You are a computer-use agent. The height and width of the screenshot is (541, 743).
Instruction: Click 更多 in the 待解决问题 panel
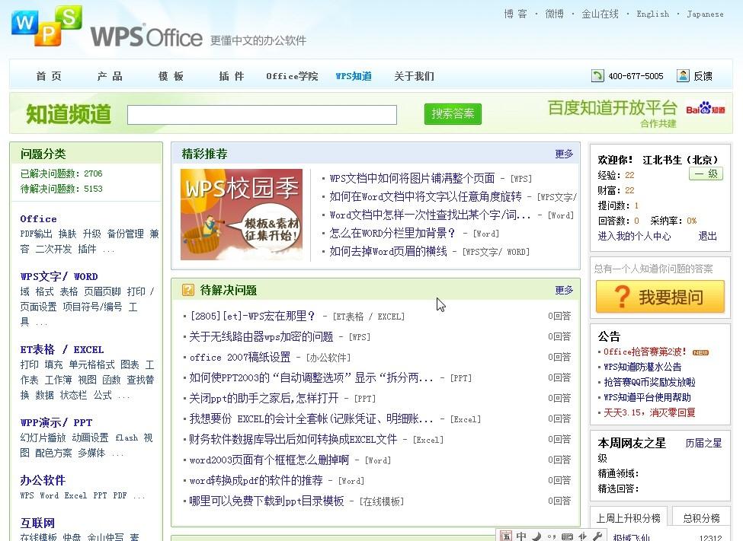(565, 290)
